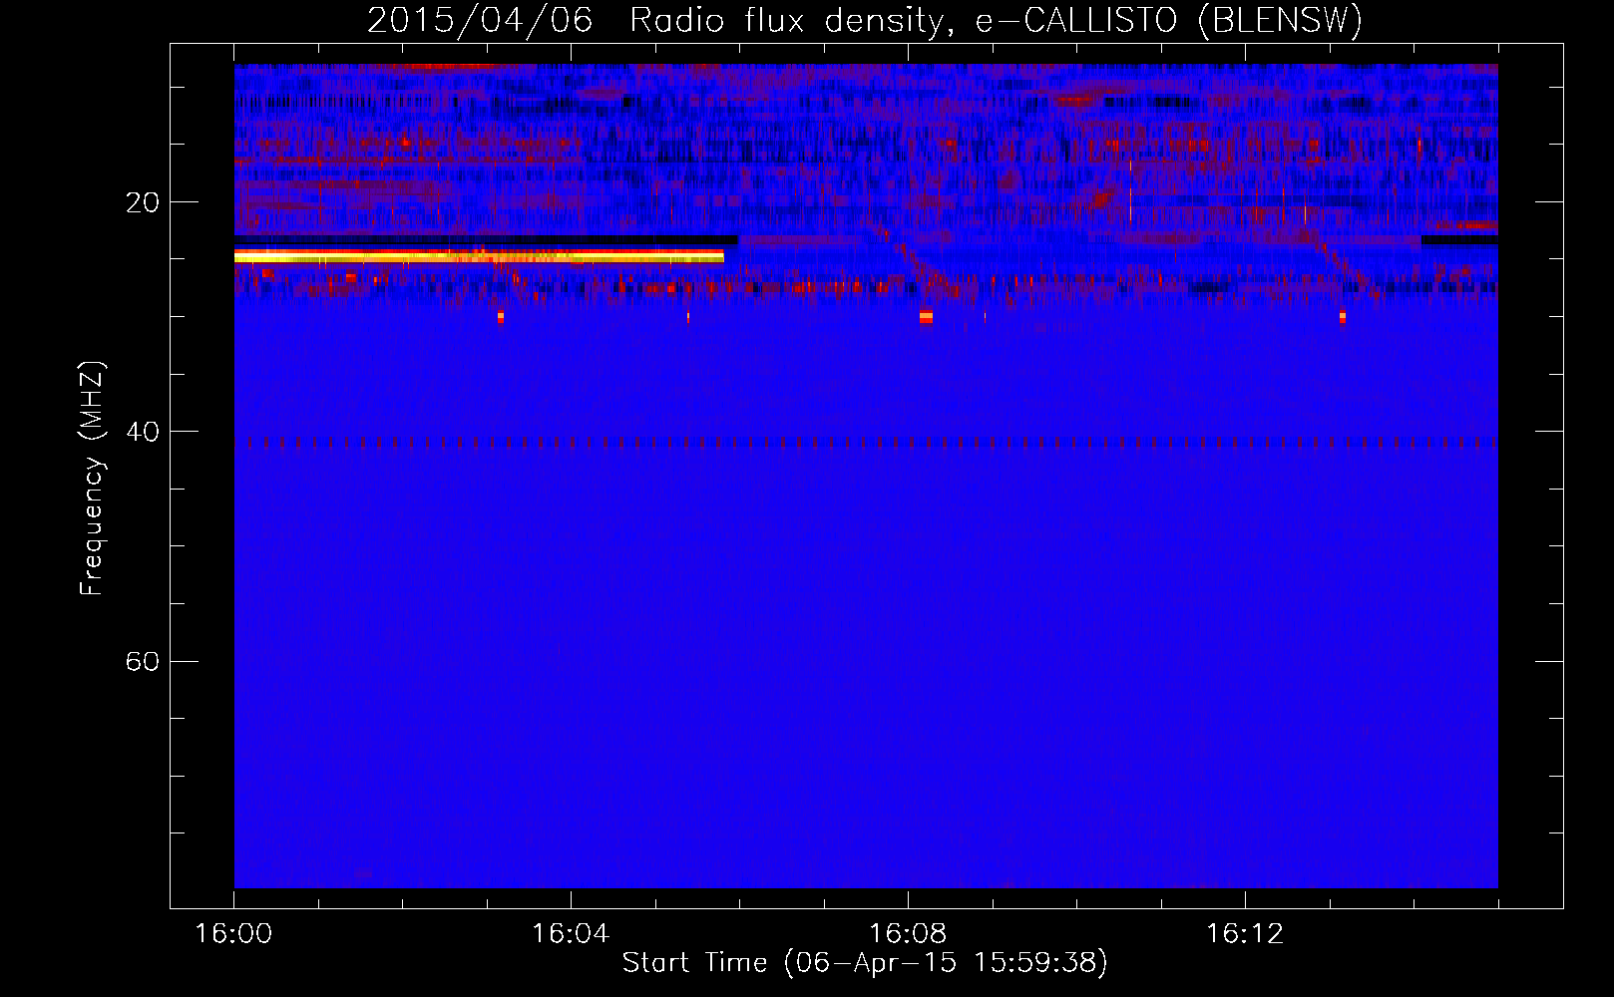
Task: Click the red burst spot near 16:13 at 30 MHz
Action: pos(1343,317)
